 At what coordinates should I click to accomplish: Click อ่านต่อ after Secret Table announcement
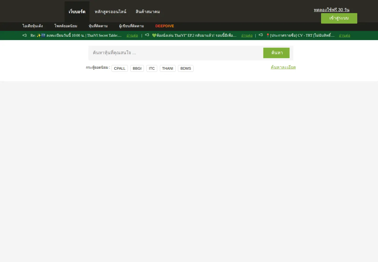pos(132,35)
